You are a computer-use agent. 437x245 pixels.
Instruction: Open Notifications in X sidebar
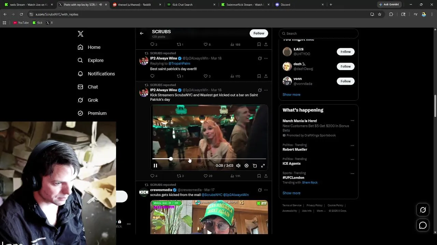click(x=96, y=73)
